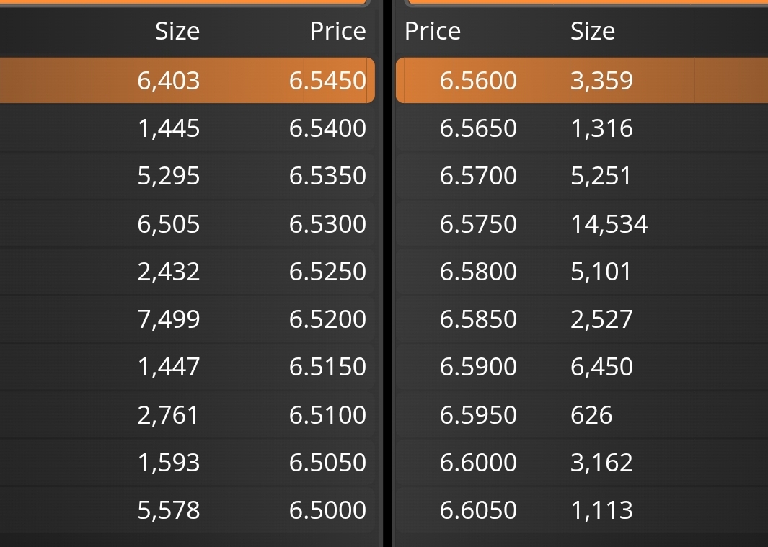The image size is (768, 547).
Task: Click the bid-side Size column header
Action: coord(177,31)
